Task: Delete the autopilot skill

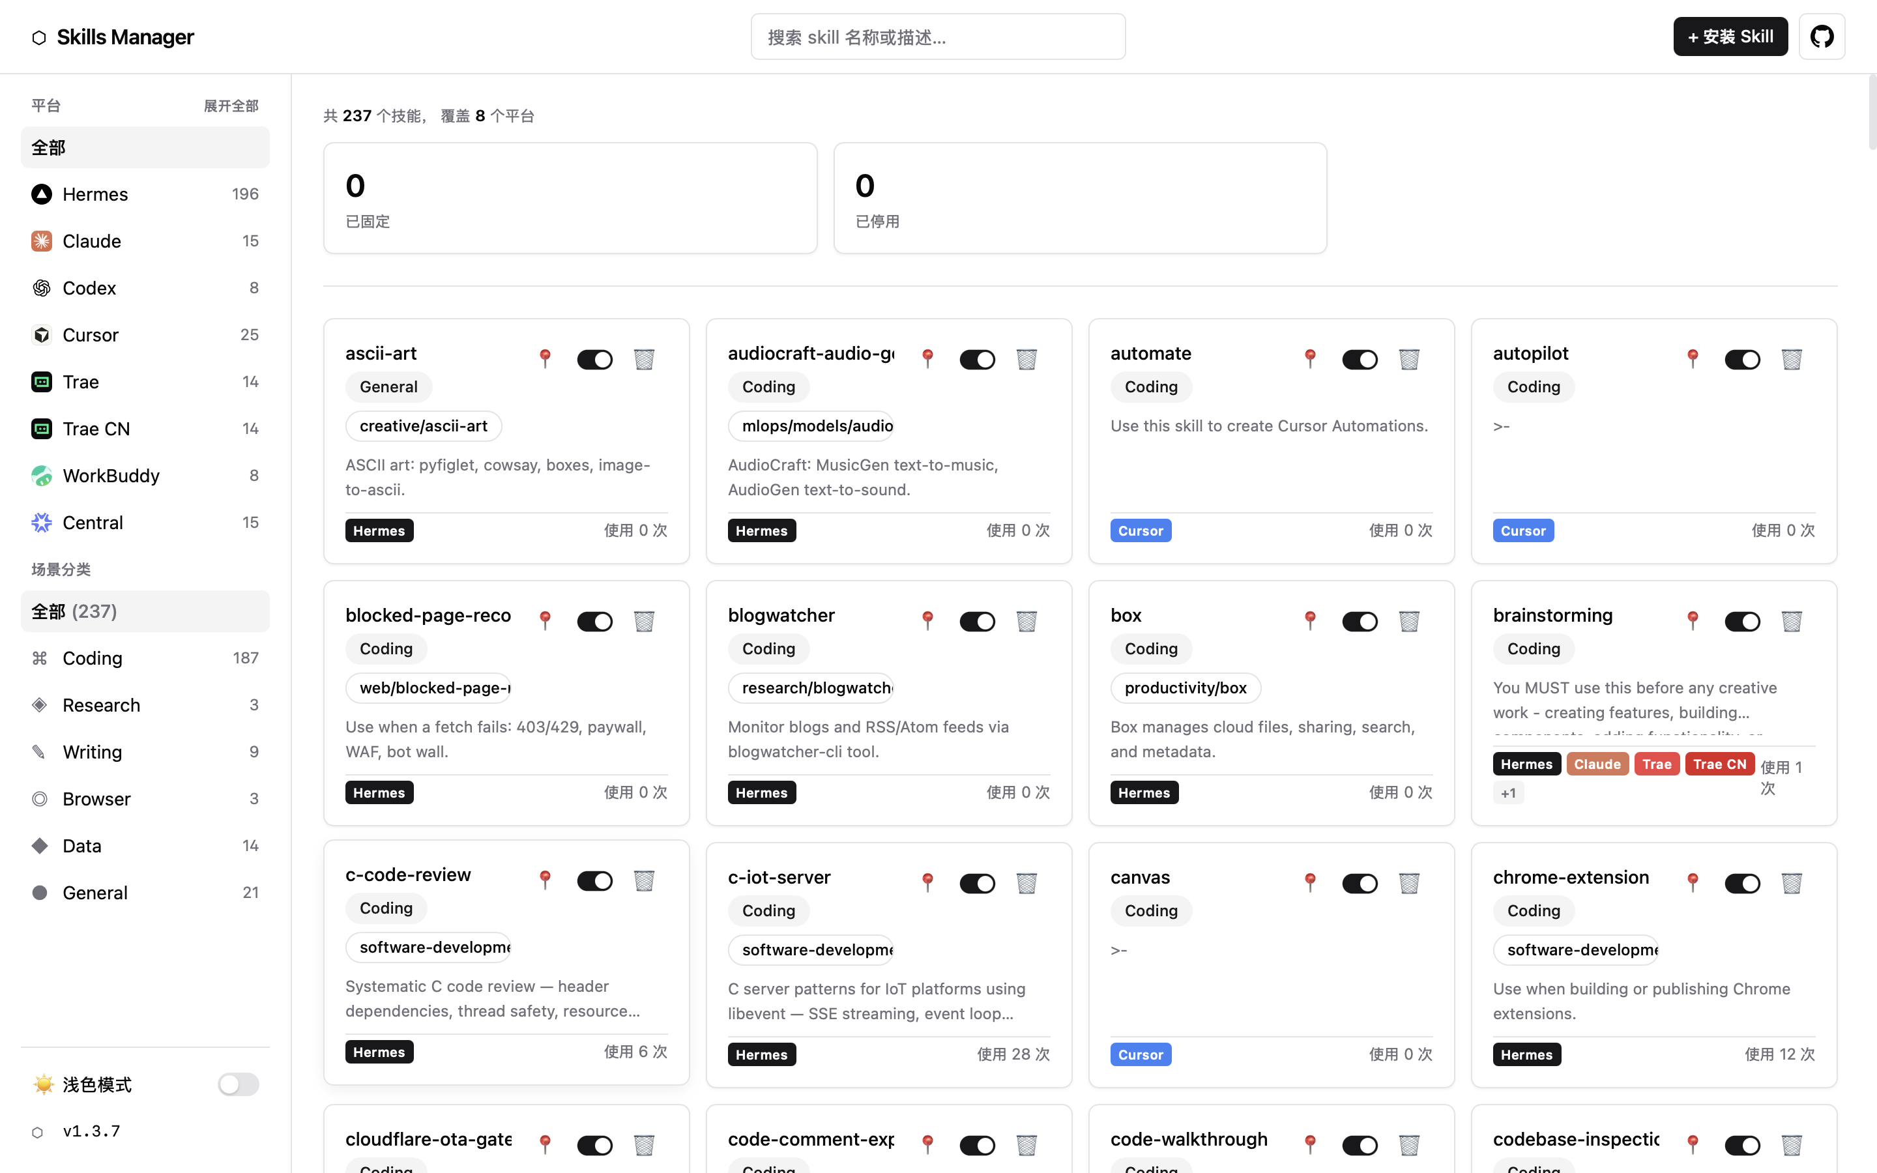Action: point(1791,359)
